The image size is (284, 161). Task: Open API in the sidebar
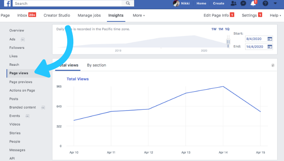point(12,159)
